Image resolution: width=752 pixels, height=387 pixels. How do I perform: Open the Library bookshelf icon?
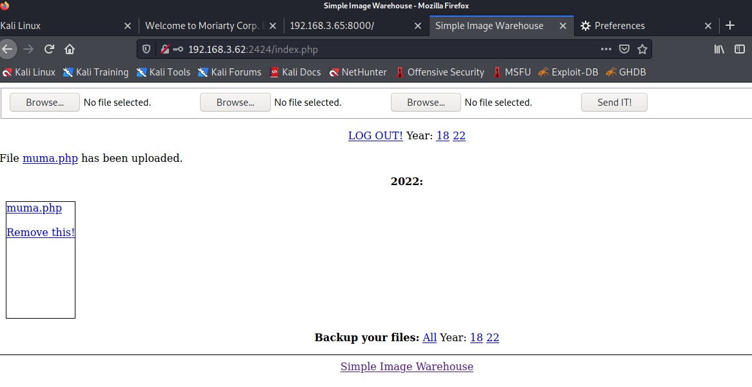(x=719, y=49)
